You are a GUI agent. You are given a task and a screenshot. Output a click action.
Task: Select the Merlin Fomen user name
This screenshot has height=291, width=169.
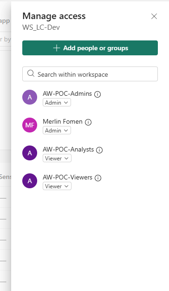click(63, 121)
